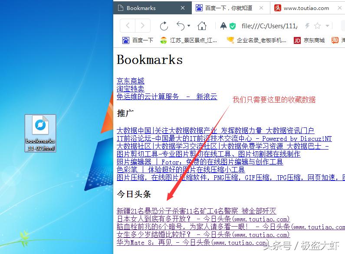Open the 日本女人到底有多开放 link
This screenshot has width=345, height=254.
coord(203,219)
